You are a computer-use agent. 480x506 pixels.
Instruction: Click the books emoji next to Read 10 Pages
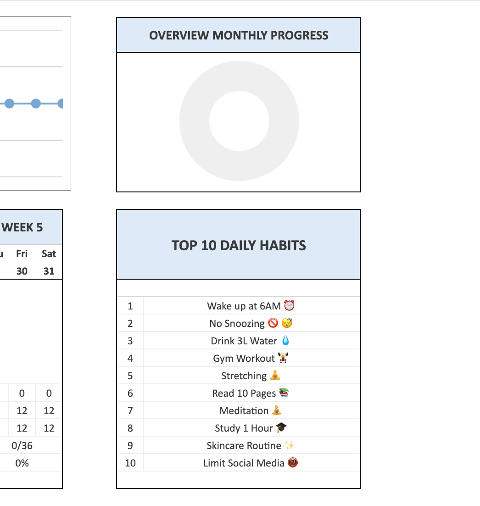[x=284, y=393]
